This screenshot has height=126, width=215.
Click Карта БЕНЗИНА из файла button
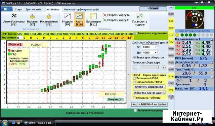point(149,104)
